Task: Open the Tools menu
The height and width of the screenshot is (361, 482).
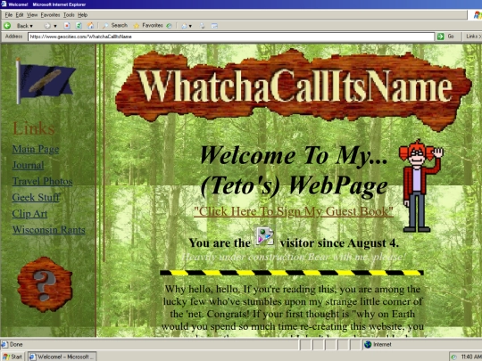Action: coord(69,15)
